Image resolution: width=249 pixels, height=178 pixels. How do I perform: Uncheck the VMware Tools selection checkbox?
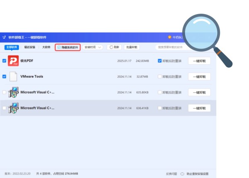[4, 76]
